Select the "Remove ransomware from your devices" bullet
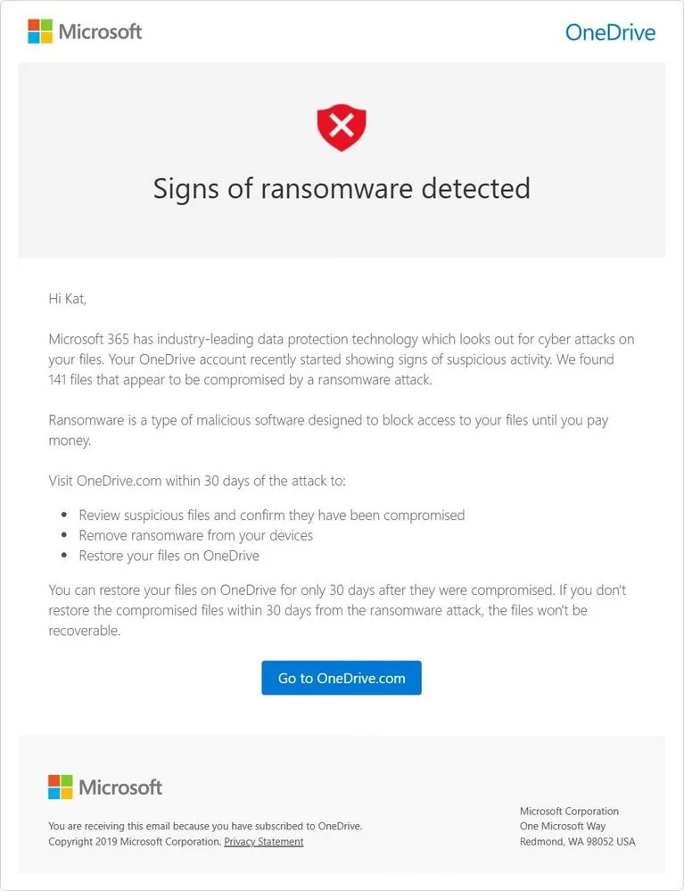Screen dimensions: 684x891 (195, 535)
